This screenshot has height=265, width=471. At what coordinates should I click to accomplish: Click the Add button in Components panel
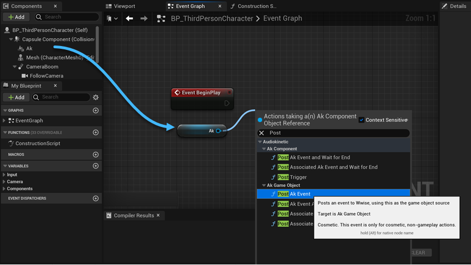pos(16,17)
